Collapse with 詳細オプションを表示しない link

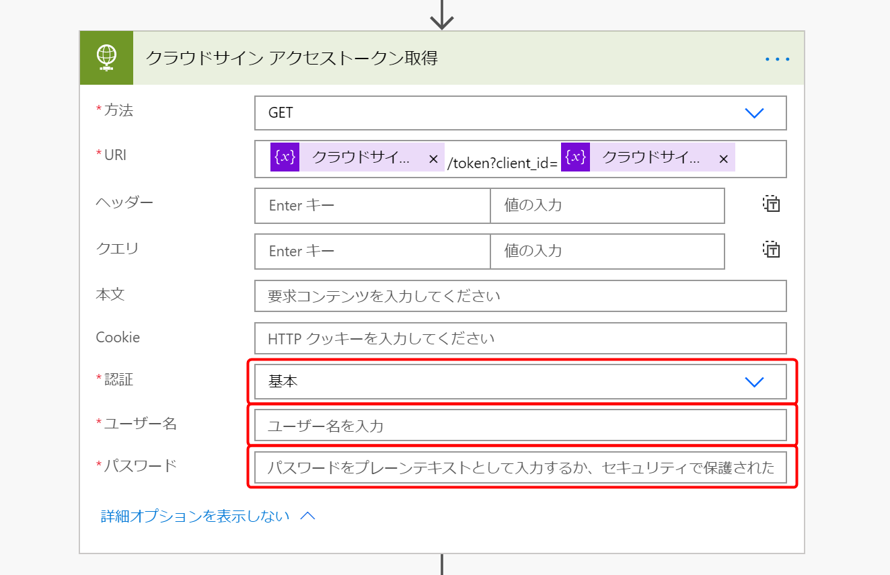(208, 516)
